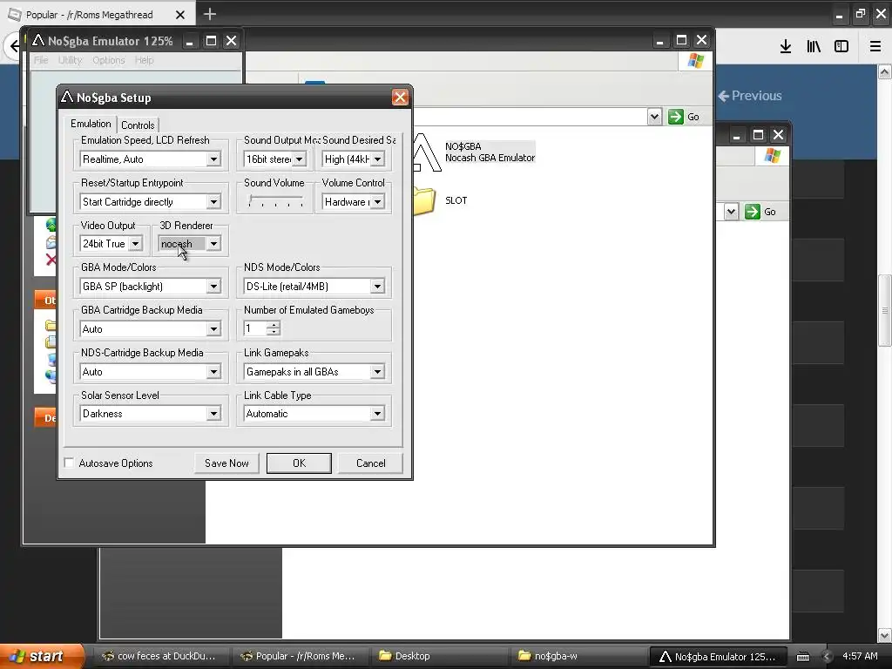Open the NO$GBA Nocash GBA Emulator file icon
The image size is (892, 669).
tap(426, 152)
